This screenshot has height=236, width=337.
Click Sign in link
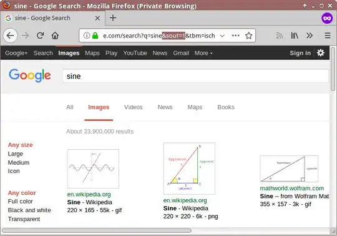300,53
